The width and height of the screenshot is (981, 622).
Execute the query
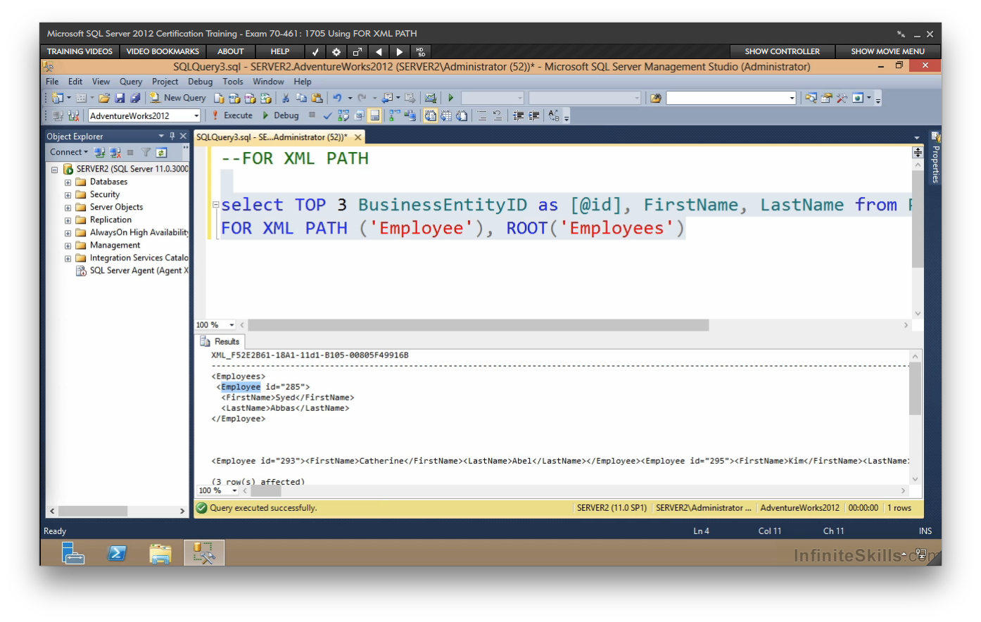coord(233,115)
